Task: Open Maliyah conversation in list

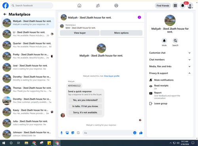Action: pyautogui.click(x=28, y=23)
